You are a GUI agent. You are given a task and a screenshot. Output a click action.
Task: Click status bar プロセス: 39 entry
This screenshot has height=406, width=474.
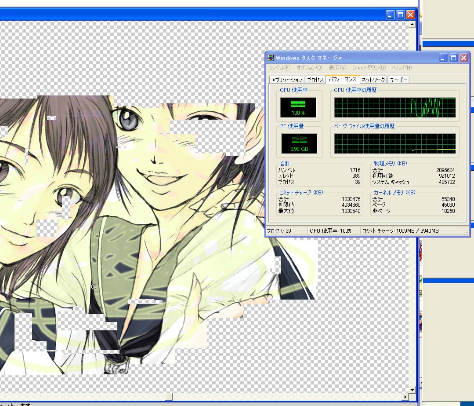(x=286, y=230)
